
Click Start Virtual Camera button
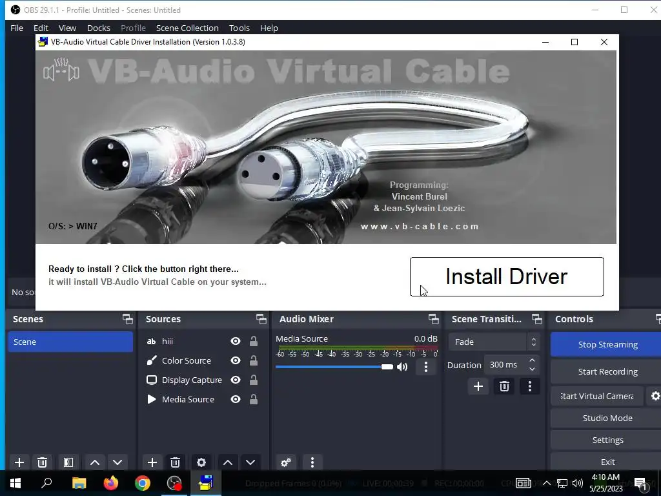597,396
